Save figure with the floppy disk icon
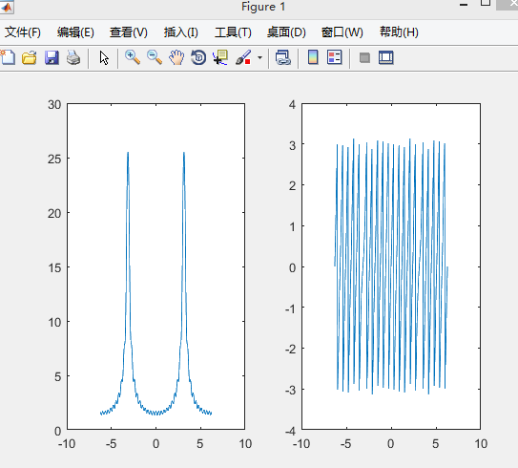 [x=52, y=57]
